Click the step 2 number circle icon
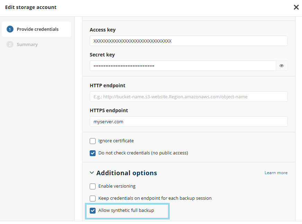The height and width of the screenshot is (224, 302). (10, 45)
